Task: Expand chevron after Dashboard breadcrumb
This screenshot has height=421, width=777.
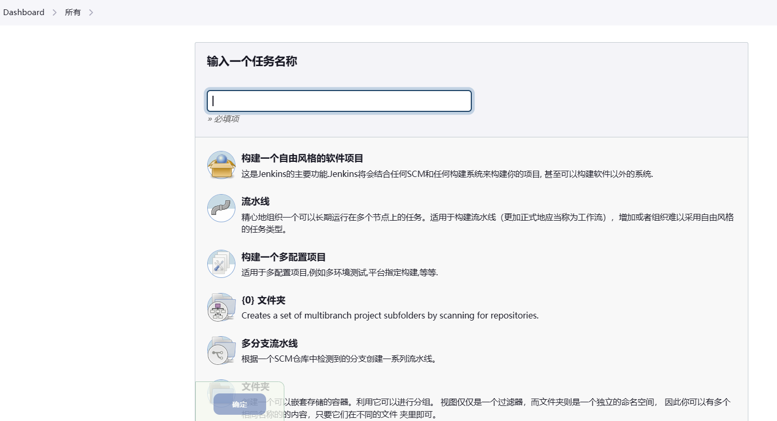Action: [54, 12]
